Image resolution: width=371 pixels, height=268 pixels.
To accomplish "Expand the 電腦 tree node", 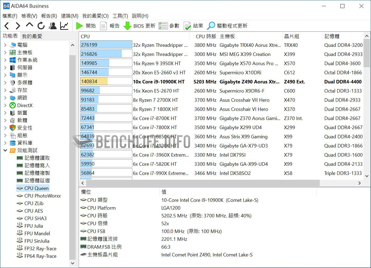I will tap(5, 45).
